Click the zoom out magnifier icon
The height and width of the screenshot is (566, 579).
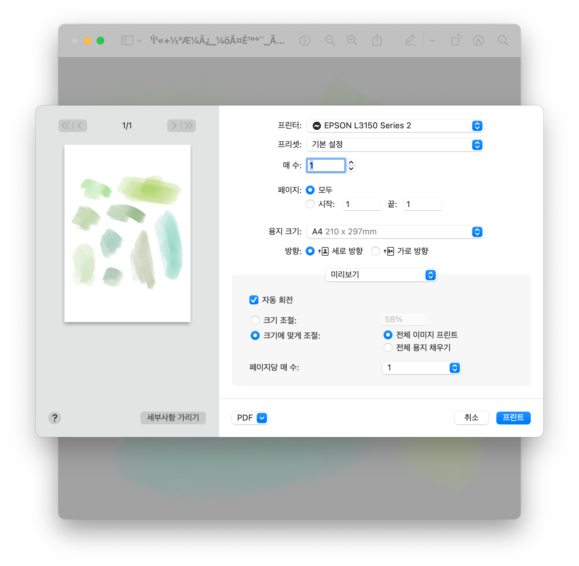[x=330, y=40]
